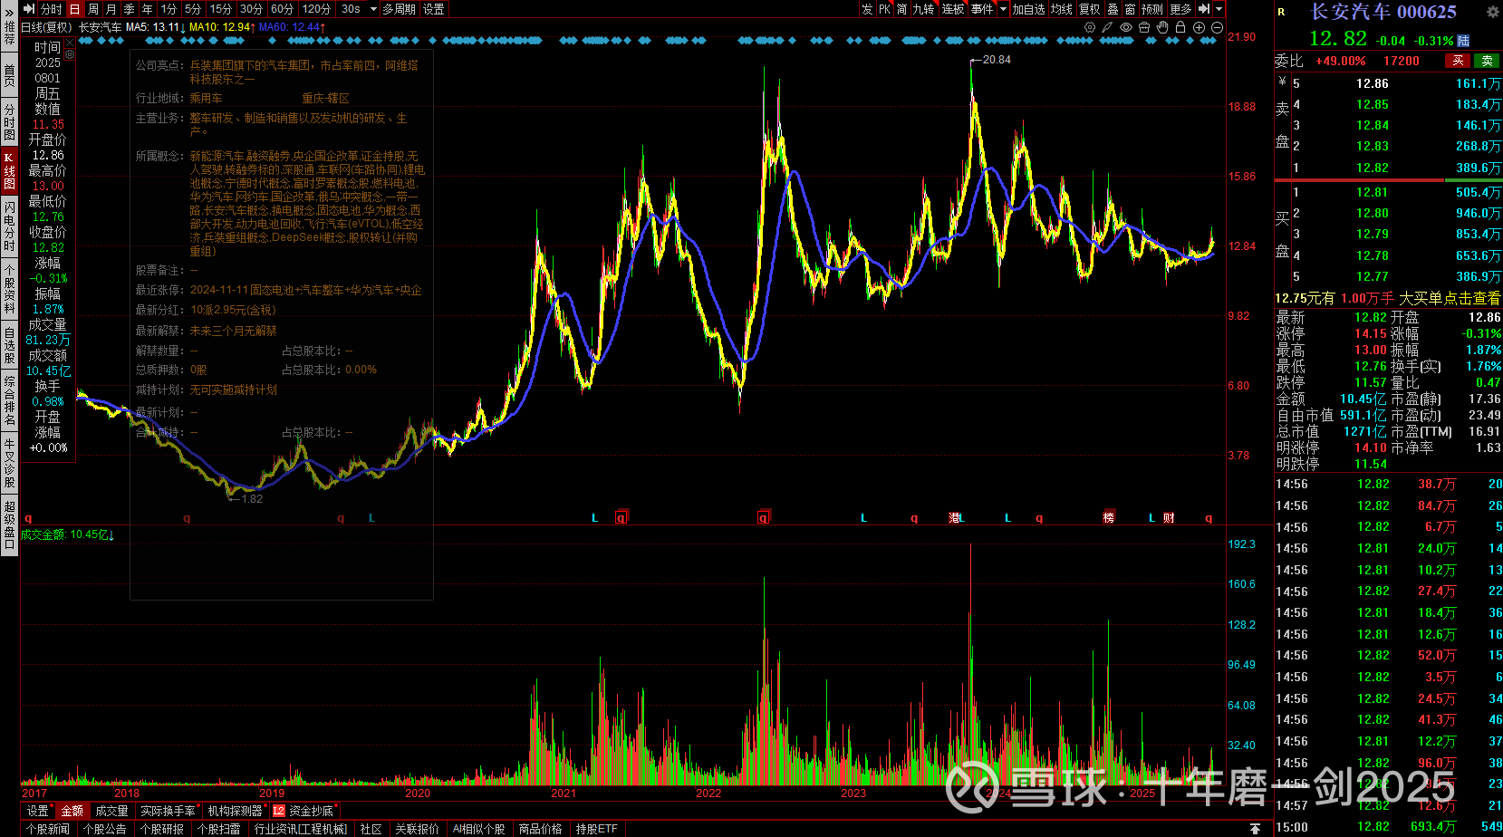This screenshot has height=837, width=1503.
Task: Open 设置 next to 多周期
Action: 434,9
